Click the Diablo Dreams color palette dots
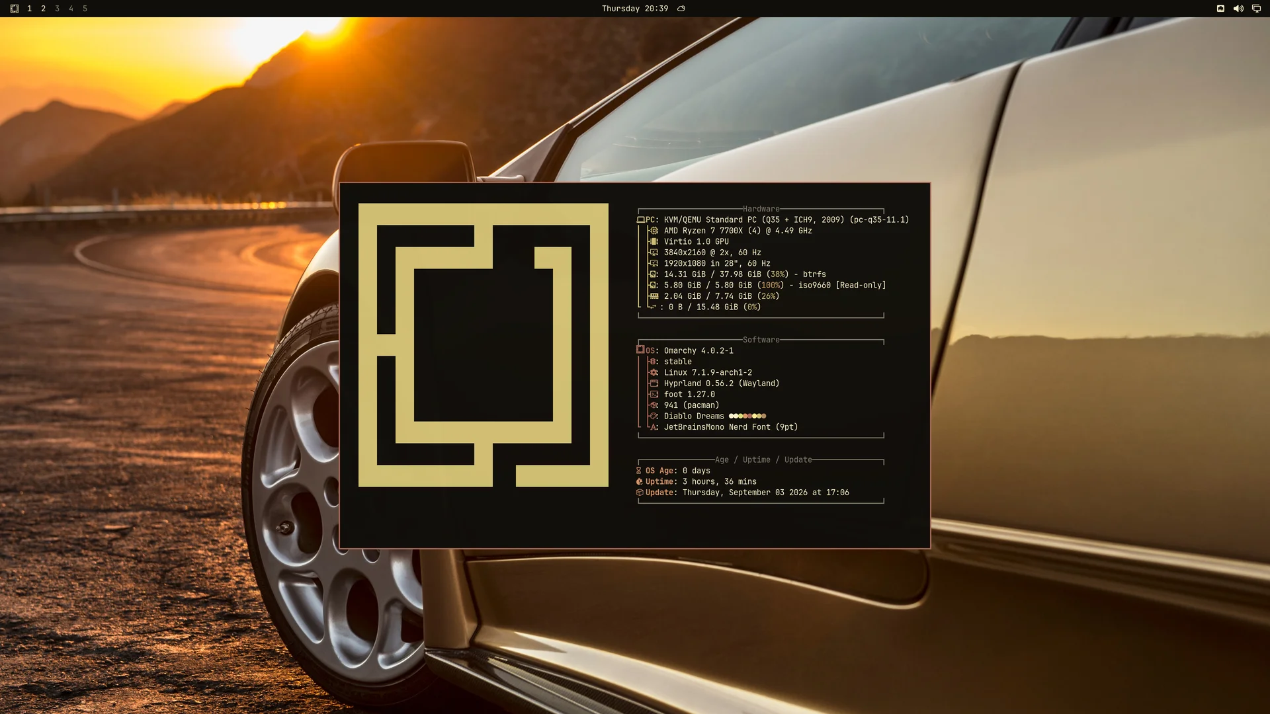Image resolution: width=1270 pixels, height=714 pixels. (747, 416)
